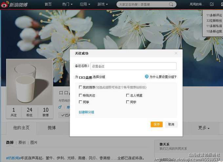Open 10条新@我 notification
223x162 pixels.
point(214,31)
